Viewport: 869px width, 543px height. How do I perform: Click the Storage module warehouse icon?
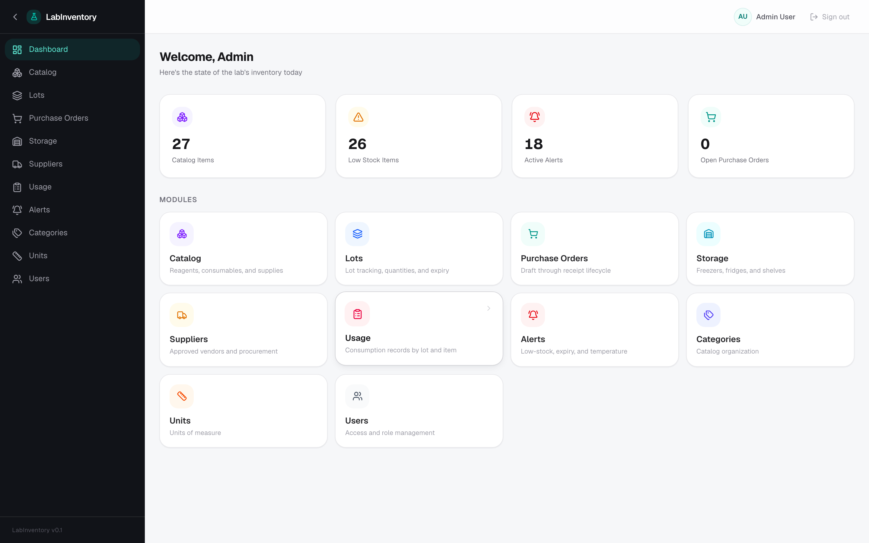click(708, 234)
